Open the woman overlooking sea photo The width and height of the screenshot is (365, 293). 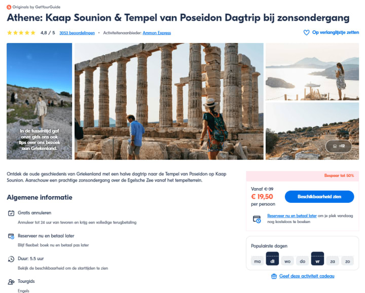(312, 71)
